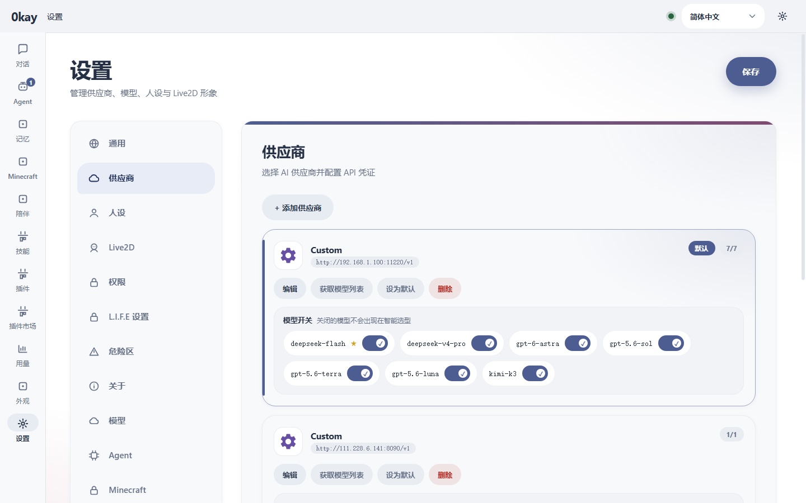The image size is (806, 503).
Task: Click the green connection status indicator
Action: pos(671,16)
